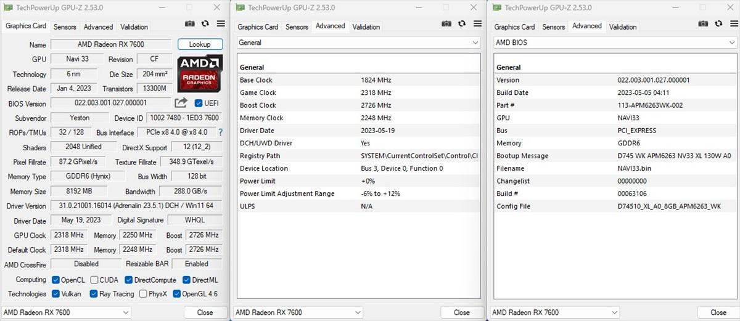This screenshot has height=321, width=740.
Task: Enable the CUDA checkbox
Action: click(x=93, y=280)
